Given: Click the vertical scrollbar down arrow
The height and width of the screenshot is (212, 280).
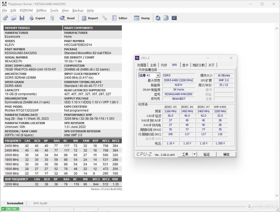Looking at the screenshot, I should point(277,196).
